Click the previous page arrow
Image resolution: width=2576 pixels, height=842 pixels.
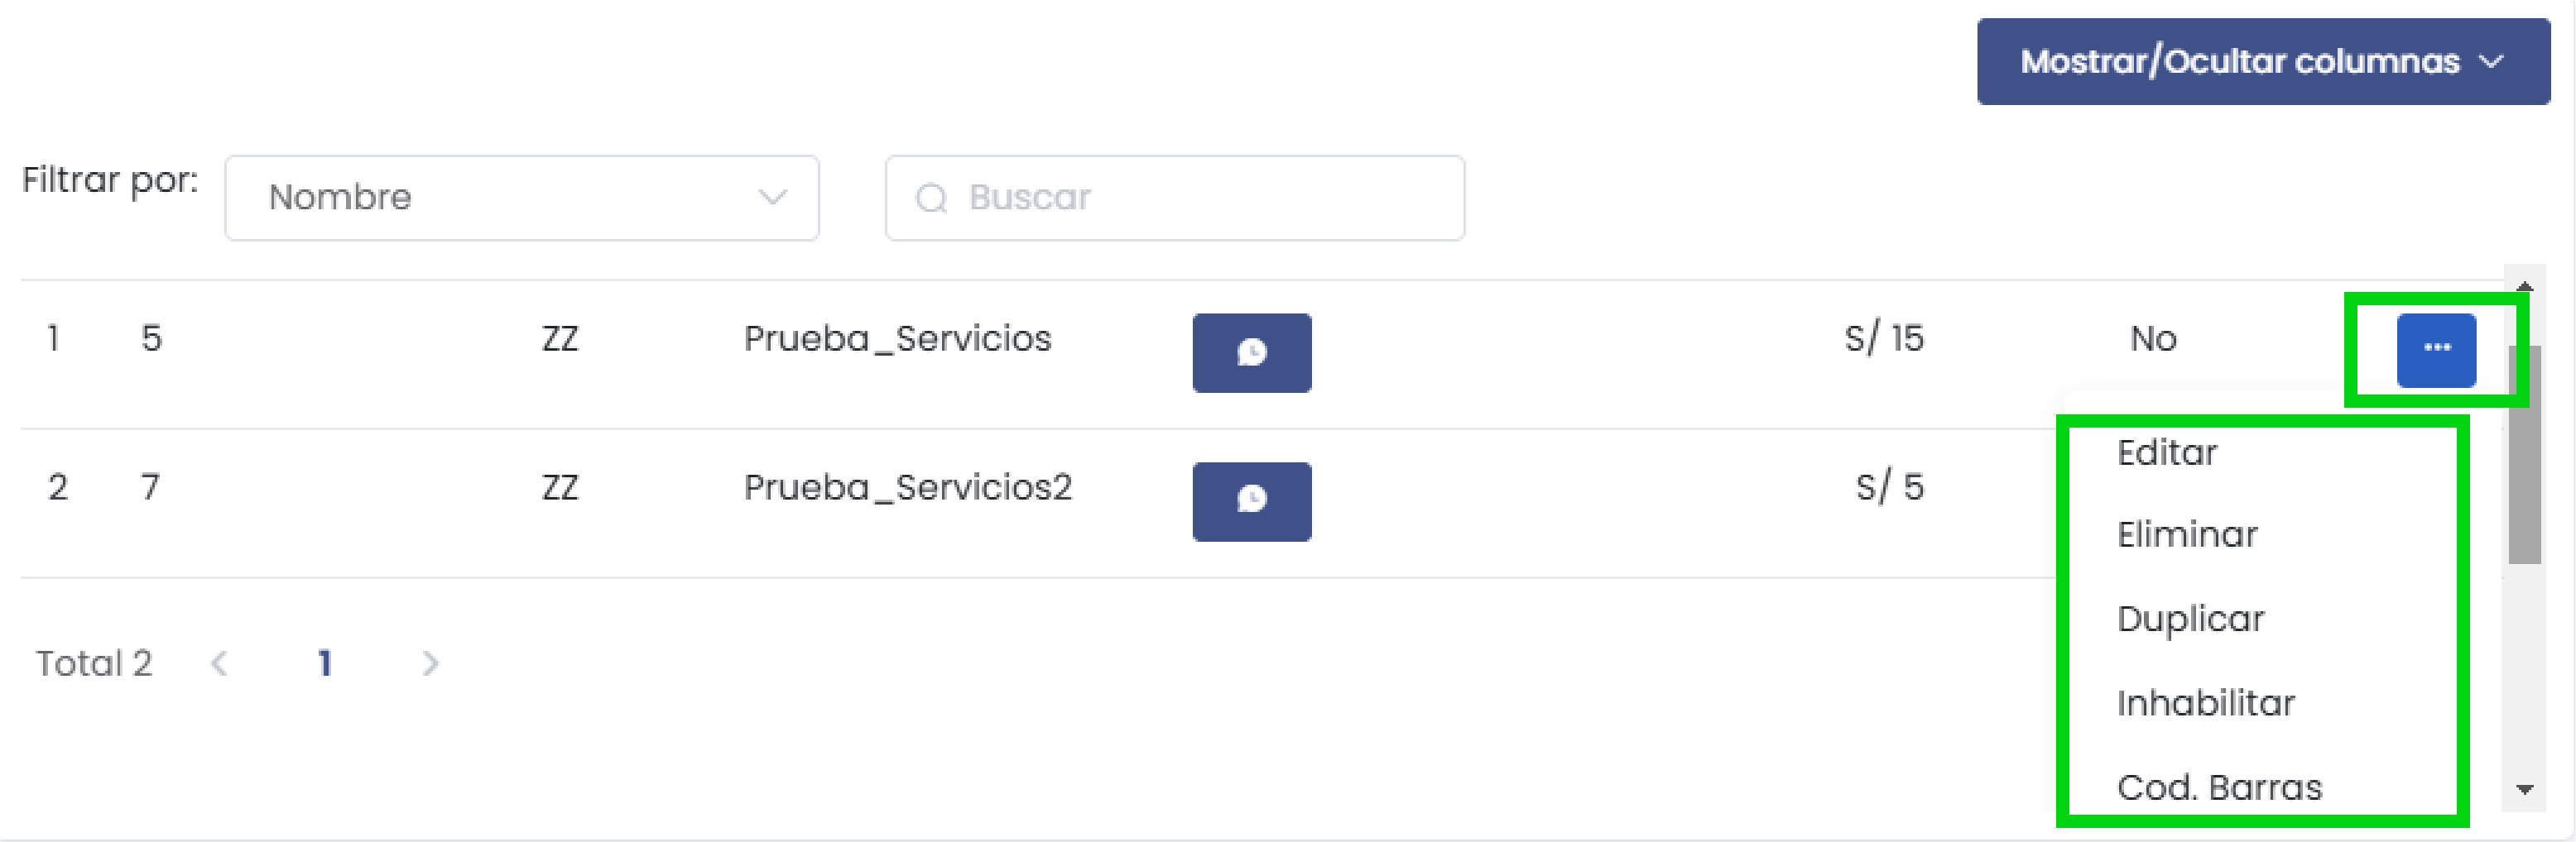220,663
